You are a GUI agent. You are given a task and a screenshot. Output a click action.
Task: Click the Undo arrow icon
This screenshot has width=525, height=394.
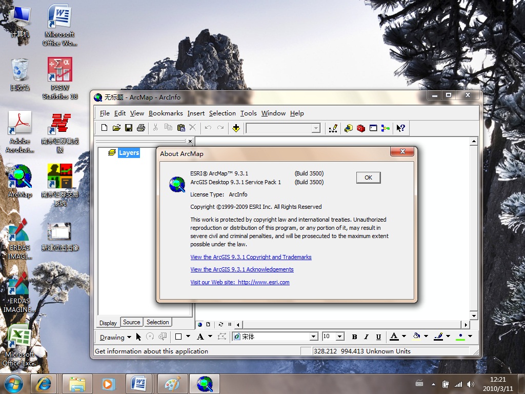pyautogui.click(x=208, y=128)
